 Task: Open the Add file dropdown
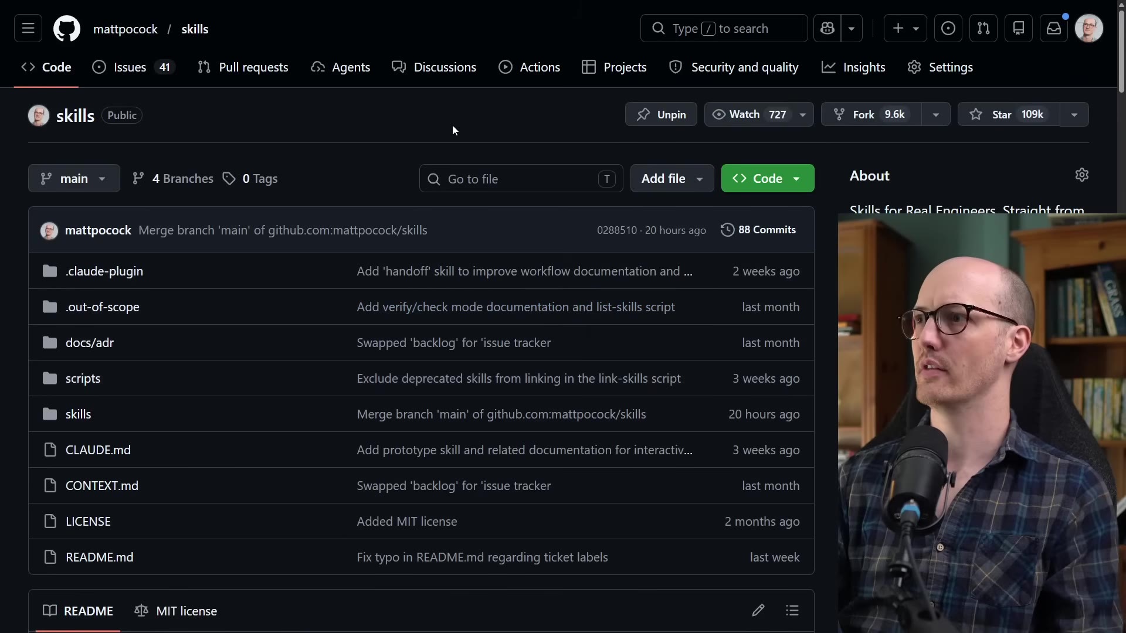click(x=672, y=178)
